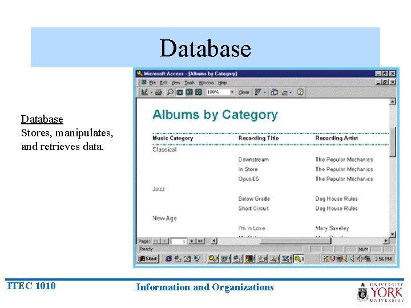Go to first page navigation button

point(156,241)
